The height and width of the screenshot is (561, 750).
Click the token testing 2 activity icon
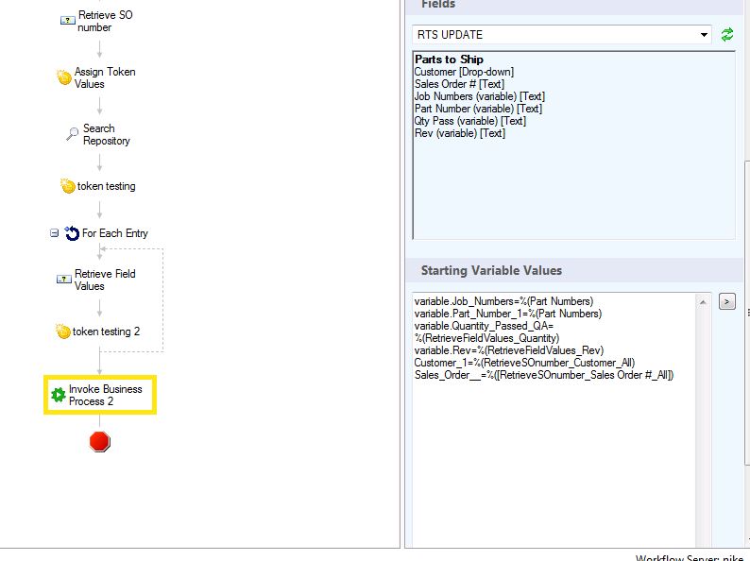[63, 331]
